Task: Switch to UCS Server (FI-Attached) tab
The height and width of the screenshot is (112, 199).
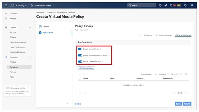Action: [183, 35]
